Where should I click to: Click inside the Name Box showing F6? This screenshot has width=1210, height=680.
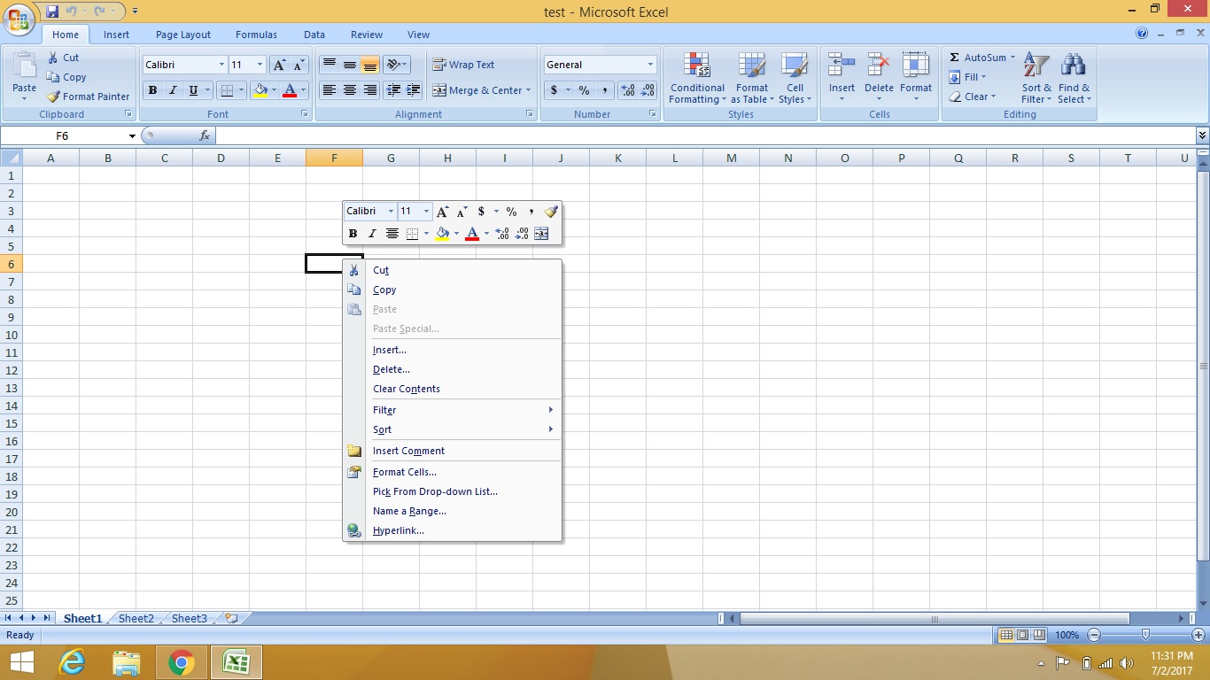62,135
